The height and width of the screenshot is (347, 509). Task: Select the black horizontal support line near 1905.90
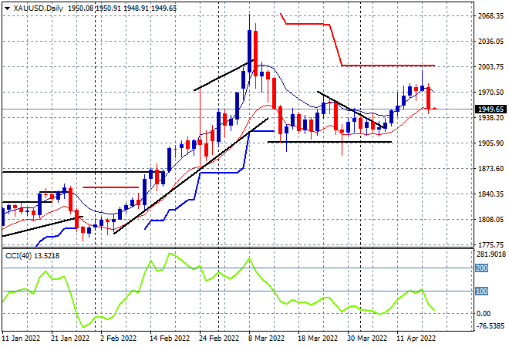tap(329, 142)
